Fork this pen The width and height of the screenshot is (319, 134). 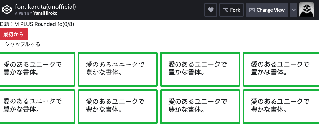pyautogui.click(x=231, y=10)
